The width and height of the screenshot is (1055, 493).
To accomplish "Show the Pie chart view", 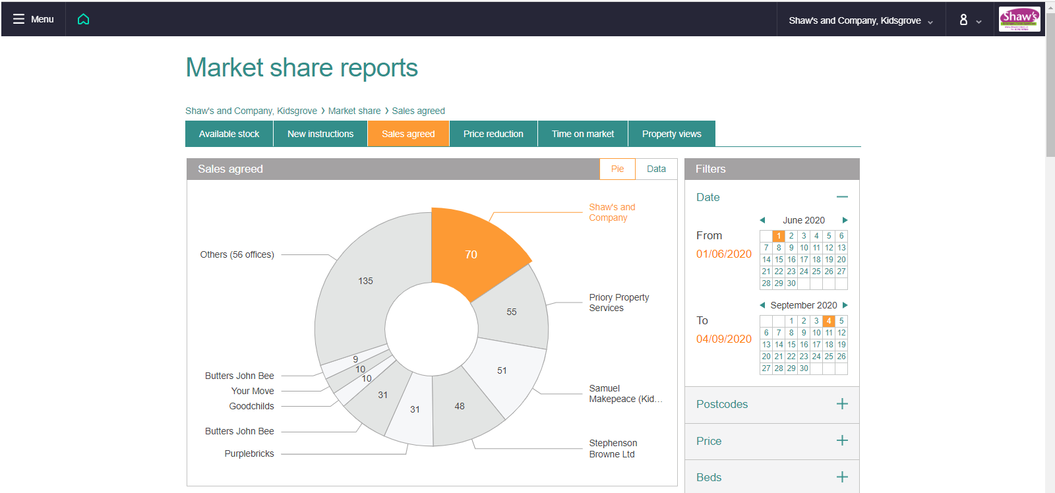I will (x=617, y=169).
